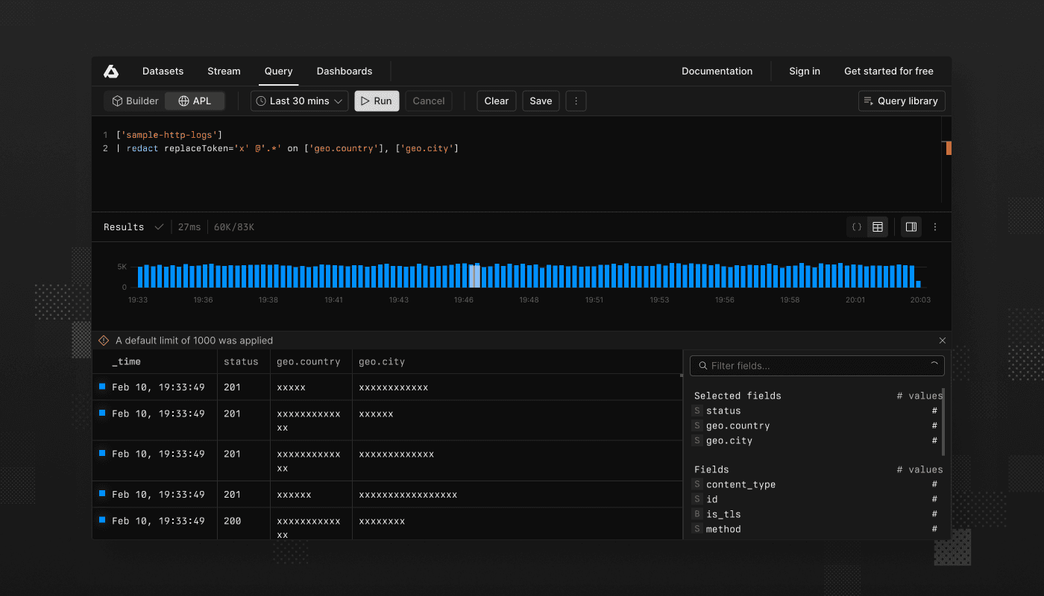Switch to Builder query mode
The width and height of the screenshot is (1044, 596).
point(134,101)
